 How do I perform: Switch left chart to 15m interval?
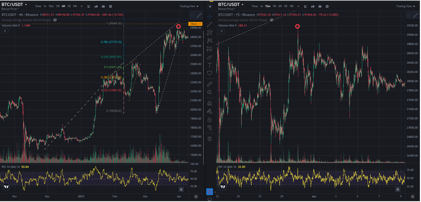point(51,6)
